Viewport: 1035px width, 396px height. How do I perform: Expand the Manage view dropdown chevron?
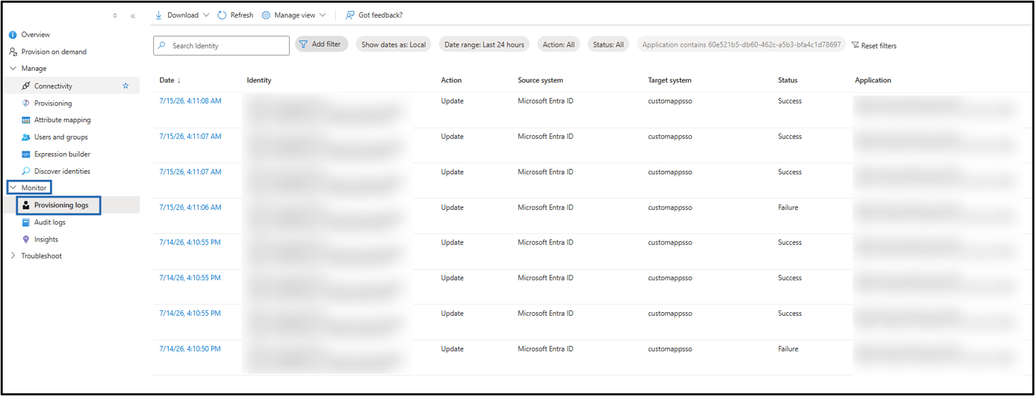coord(323,15)
